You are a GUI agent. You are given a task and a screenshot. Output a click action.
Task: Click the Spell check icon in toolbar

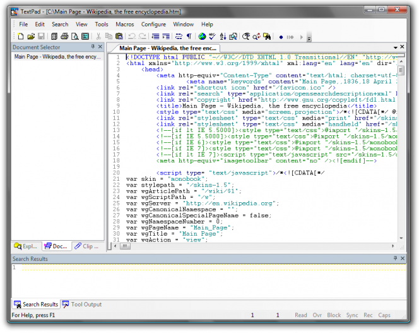pyautogui.click(x=213, y=37)
